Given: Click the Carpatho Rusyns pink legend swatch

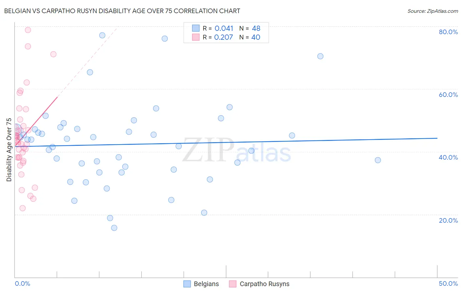Looking at the screenshot, I should coord(233,284).
